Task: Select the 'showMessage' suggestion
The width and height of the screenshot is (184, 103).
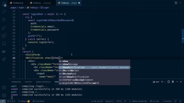Action: click(94, 64)
